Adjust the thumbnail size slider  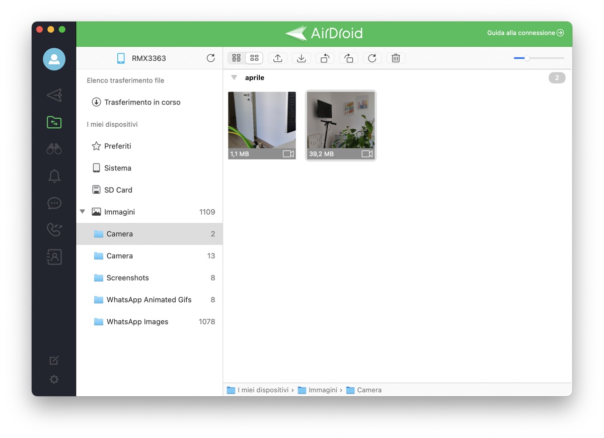pyautogui.click(x=527, y=58)
